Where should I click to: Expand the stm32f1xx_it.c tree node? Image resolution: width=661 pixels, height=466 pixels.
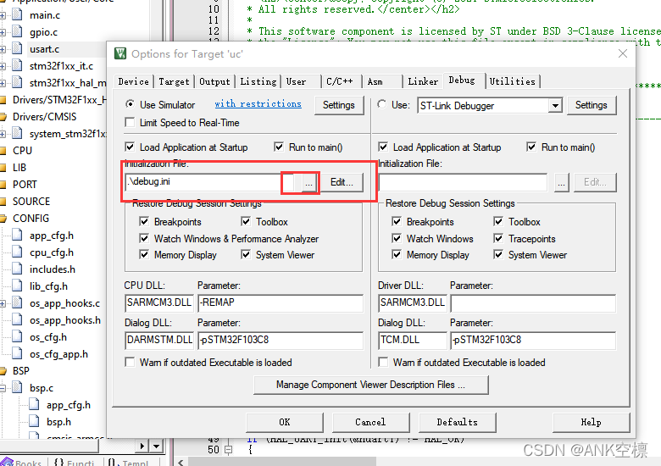(3, 66)
